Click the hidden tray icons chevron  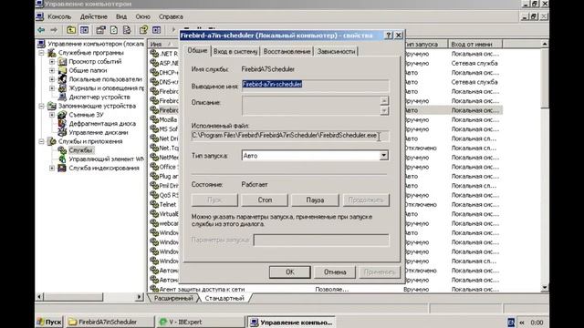tap(522, 323)
